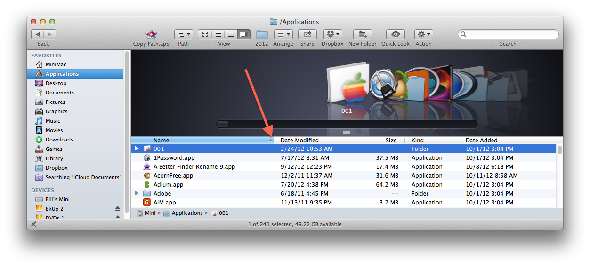Go back with the left arrow button
The width and height of the screenshot is (590, 267).
point(38,34)
